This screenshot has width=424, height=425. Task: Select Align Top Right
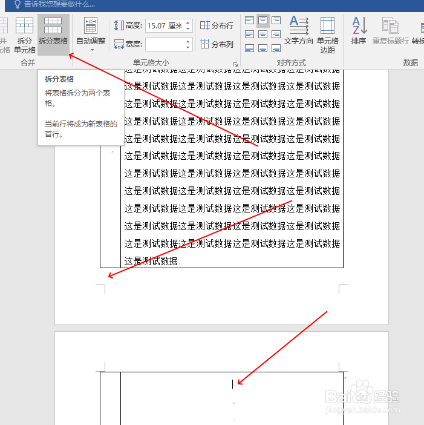click(276, 21)
